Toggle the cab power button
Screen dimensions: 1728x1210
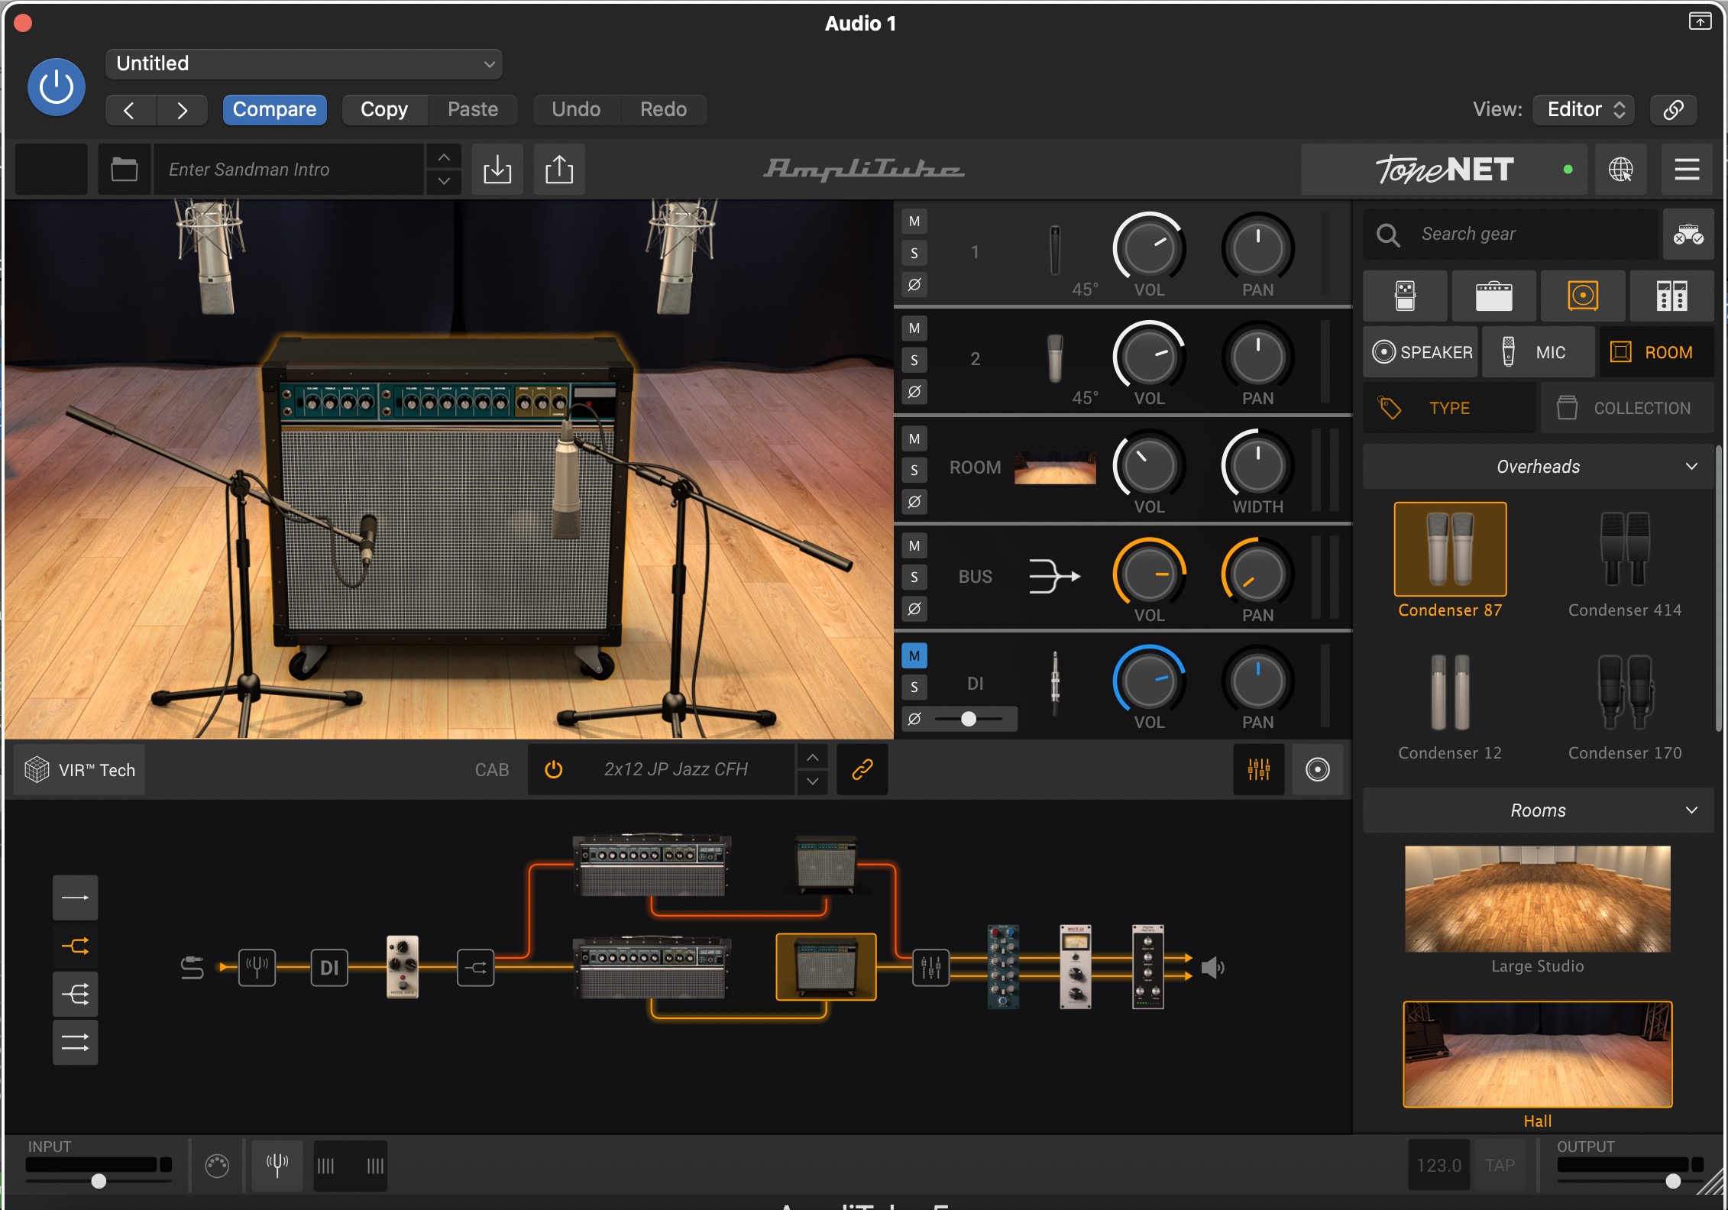pos(554,769)
